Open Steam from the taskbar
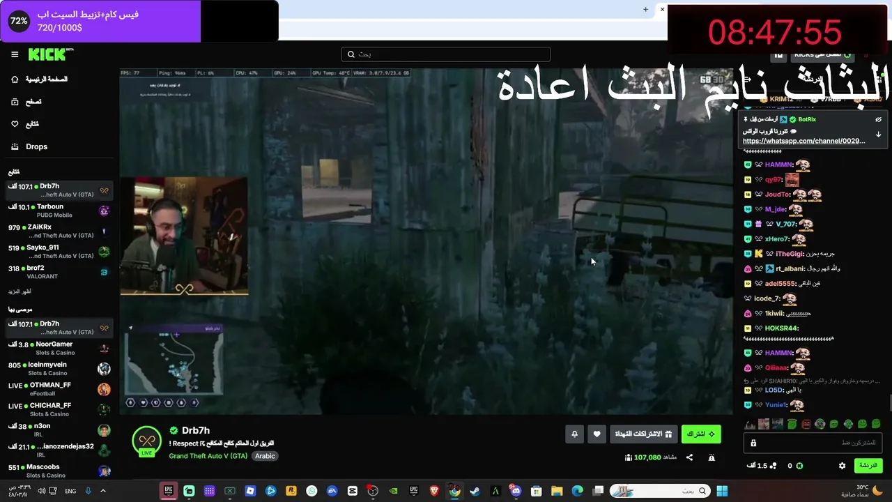The width and height of the screenshot is (892, 502). [x=475, y=491]
